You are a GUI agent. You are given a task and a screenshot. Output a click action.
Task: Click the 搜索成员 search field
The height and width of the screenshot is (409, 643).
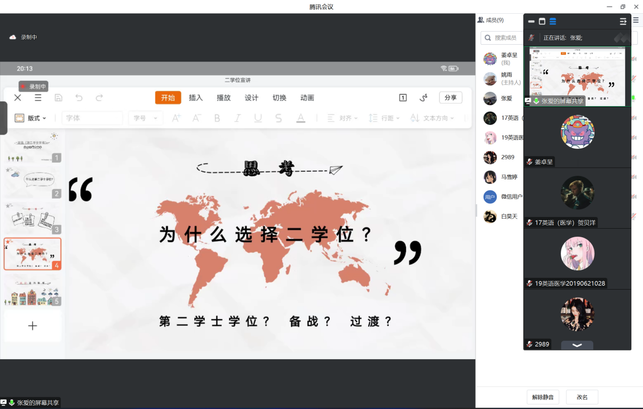502,38
